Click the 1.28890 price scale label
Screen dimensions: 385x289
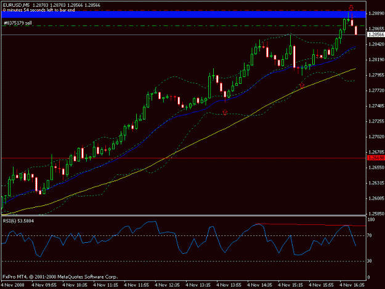click(x=376, y=14)
